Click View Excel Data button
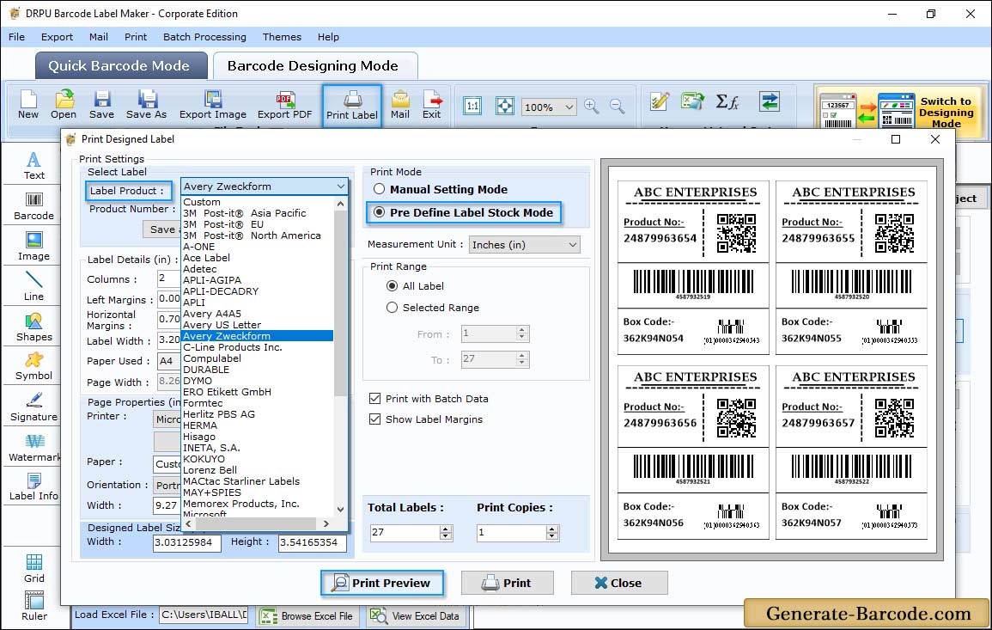Image resolution: width=992 pixels, height=630 pixels. [415, 616]
